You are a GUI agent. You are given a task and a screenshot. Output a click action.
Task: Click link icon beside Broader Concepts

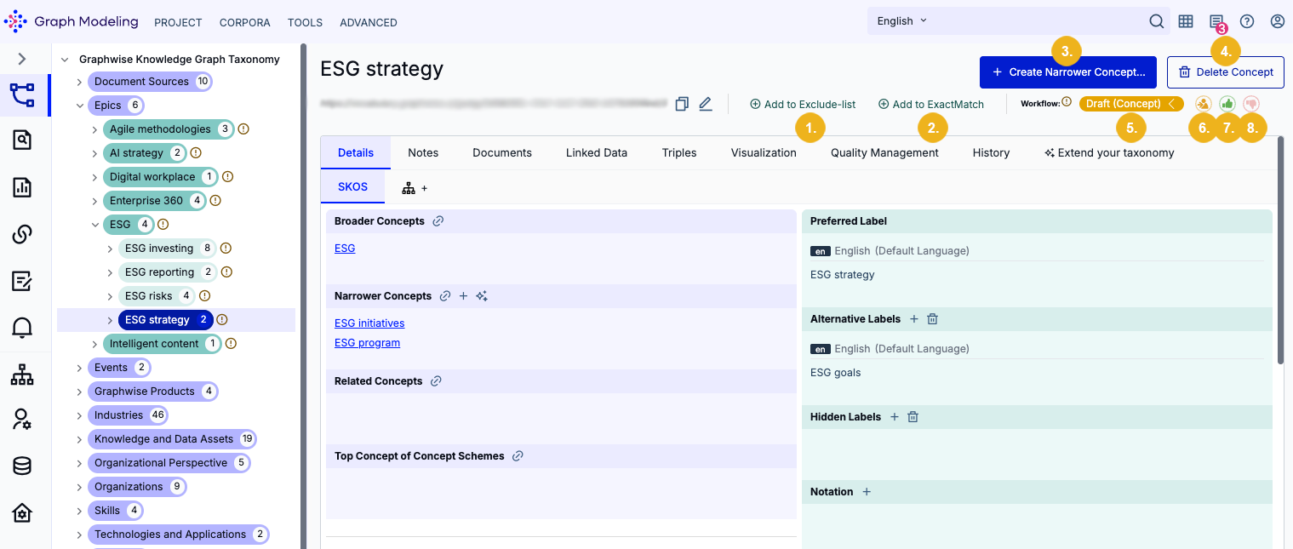(x=438, y=221)
